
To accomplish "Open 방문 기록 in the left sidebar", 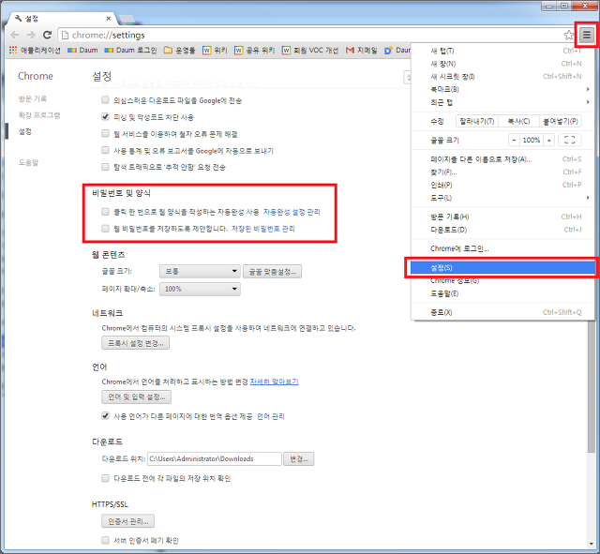I will (33, 98).
